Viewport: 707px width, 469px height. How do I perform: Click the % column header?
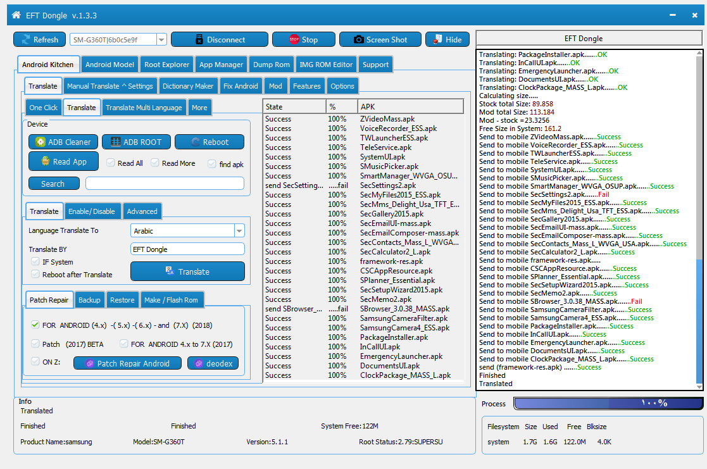point(342,106)
